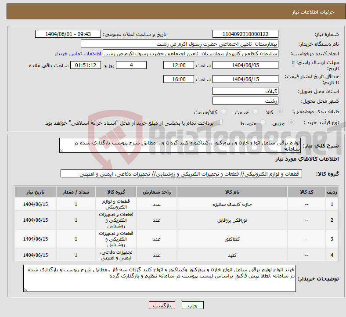
Task: Click the نام دستگاه خریدار field
Action: (180, 43)
